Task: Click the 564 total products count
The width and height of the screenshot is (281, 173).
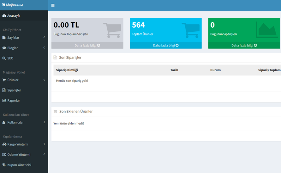Action: (138, 25)
